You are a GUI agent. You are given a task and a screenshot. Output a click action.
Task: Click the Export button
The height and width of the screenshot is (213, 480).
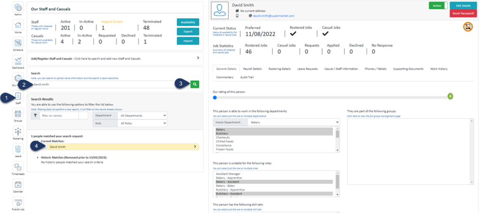pos(188,31)
